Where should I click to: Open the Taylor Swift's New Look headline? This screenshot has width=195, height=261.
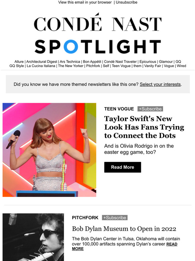point(144,127)
